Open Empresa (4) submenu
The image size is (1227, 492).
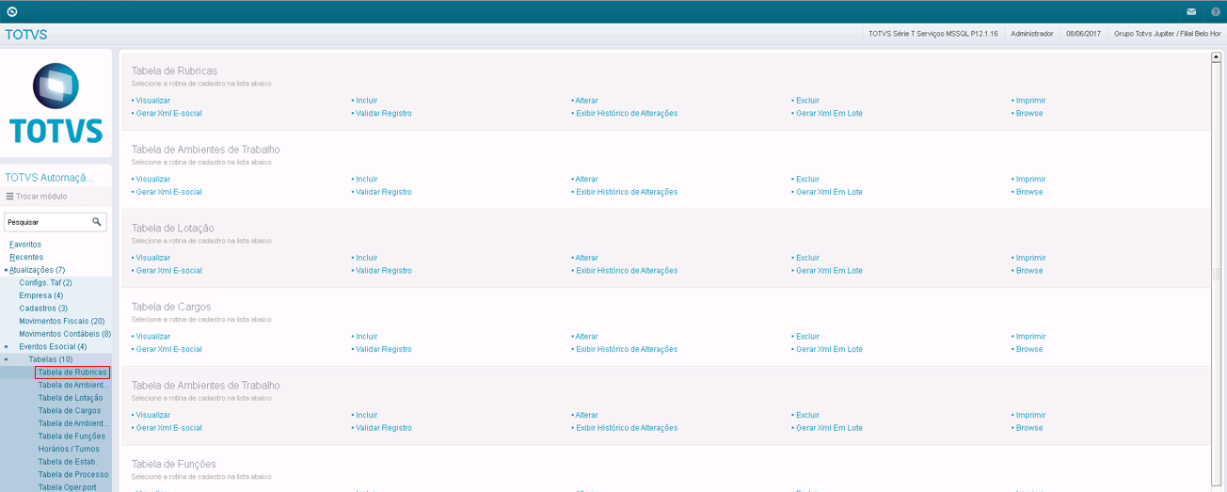point(41,295)
